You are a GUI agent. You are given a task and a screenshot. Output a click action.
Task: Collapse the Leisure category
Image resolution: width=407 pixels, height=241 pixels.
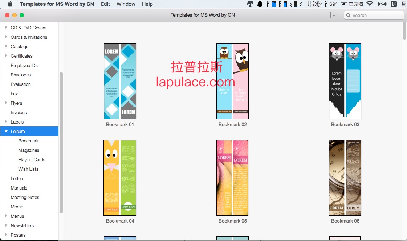pyautogui.click(x=6, y=131)
